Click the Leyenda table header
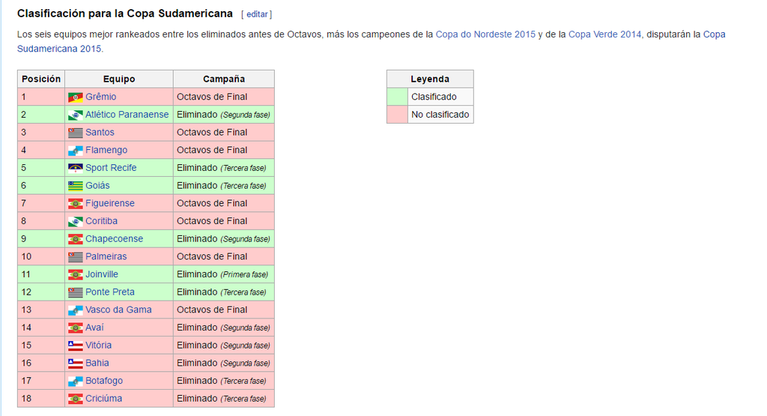 click(430, 79)
